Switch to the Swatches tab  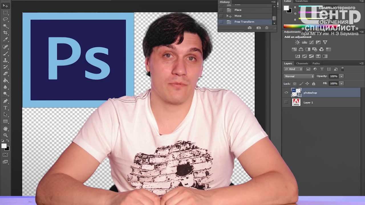[x=301, y=1]
